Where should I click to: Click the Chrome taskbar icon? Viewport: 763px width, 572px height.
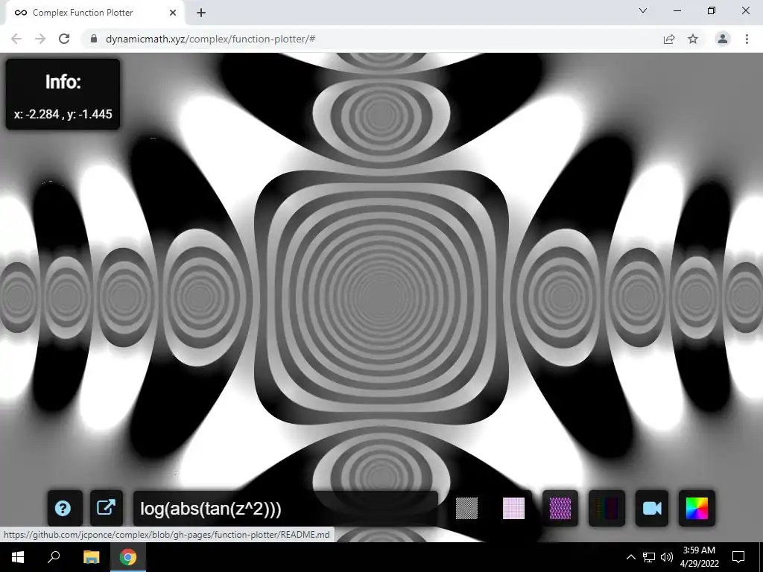coord(128,557)
